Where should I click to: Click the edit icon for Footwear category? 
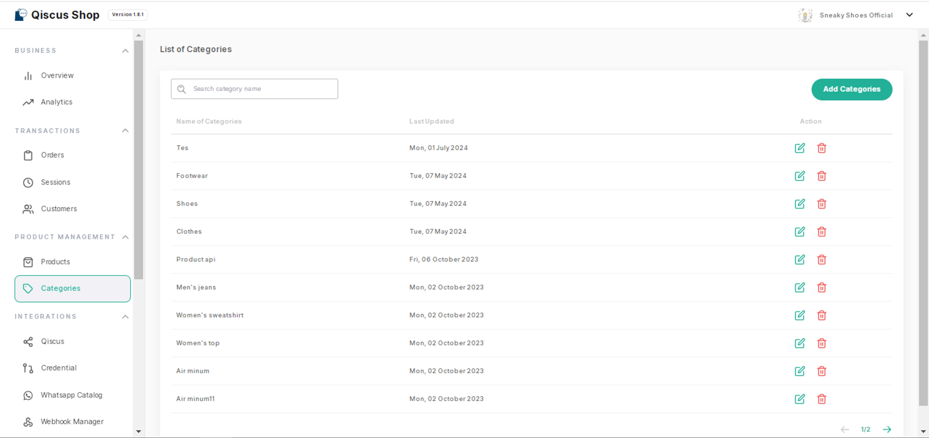click(799, 176)
